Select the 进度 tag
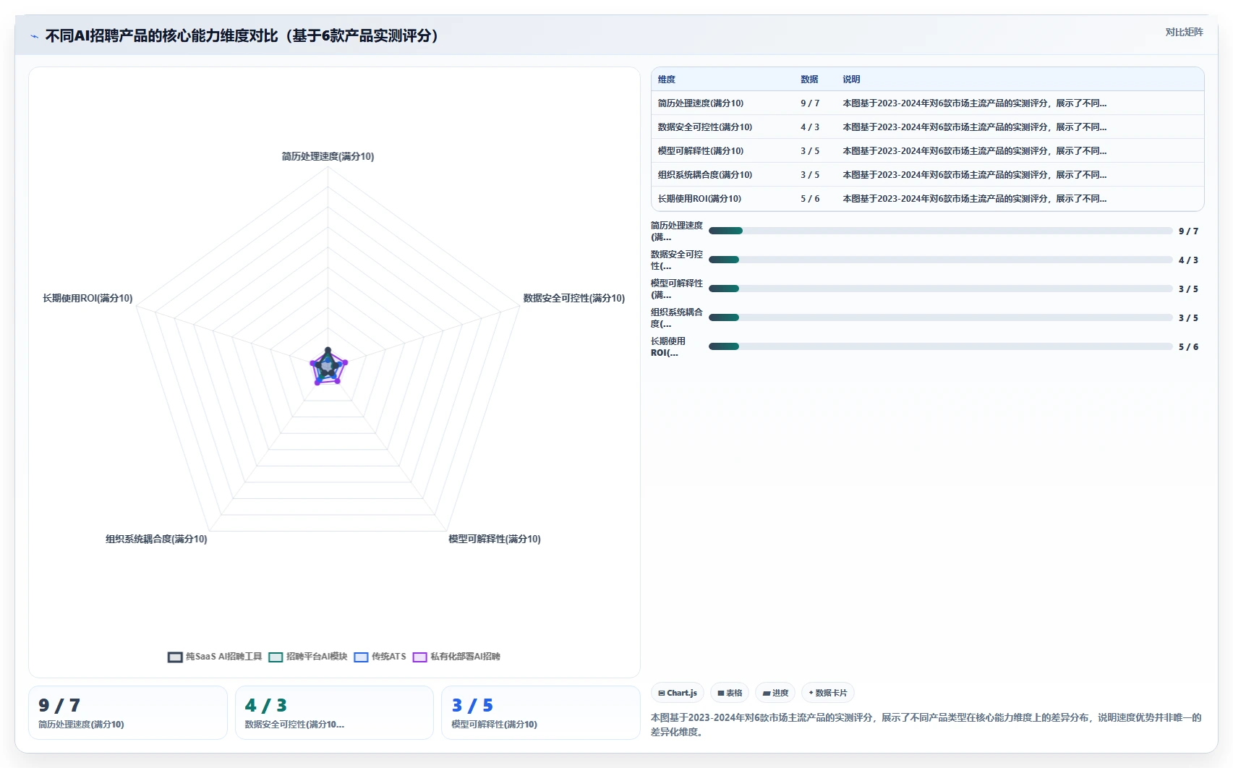 (x=775, y=693)
